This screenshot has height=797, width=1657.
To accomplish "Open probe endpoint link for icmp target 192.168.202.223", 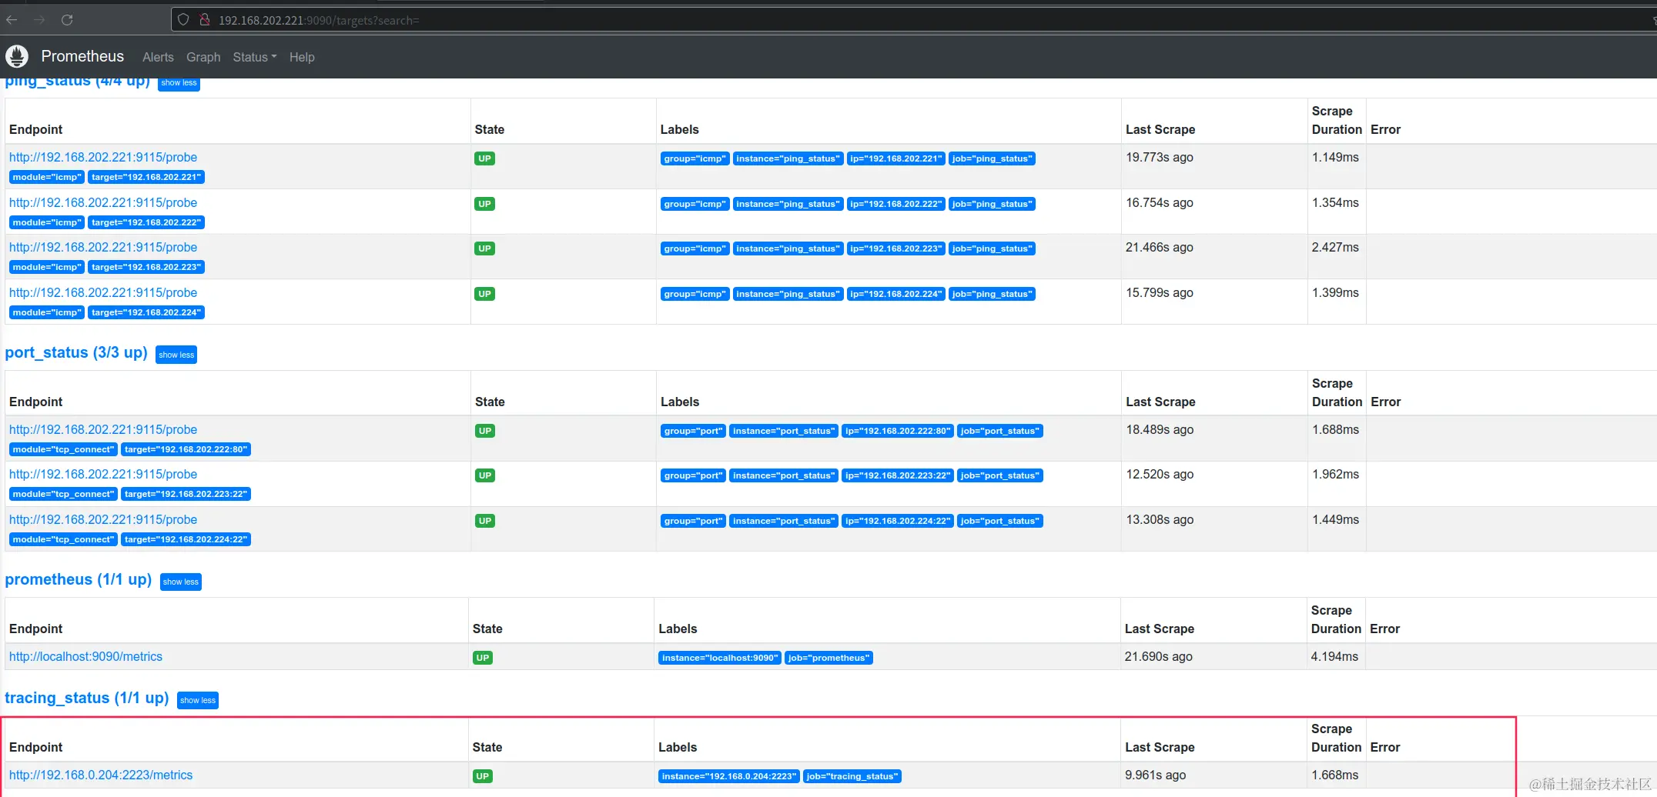I will click(103, 247).
